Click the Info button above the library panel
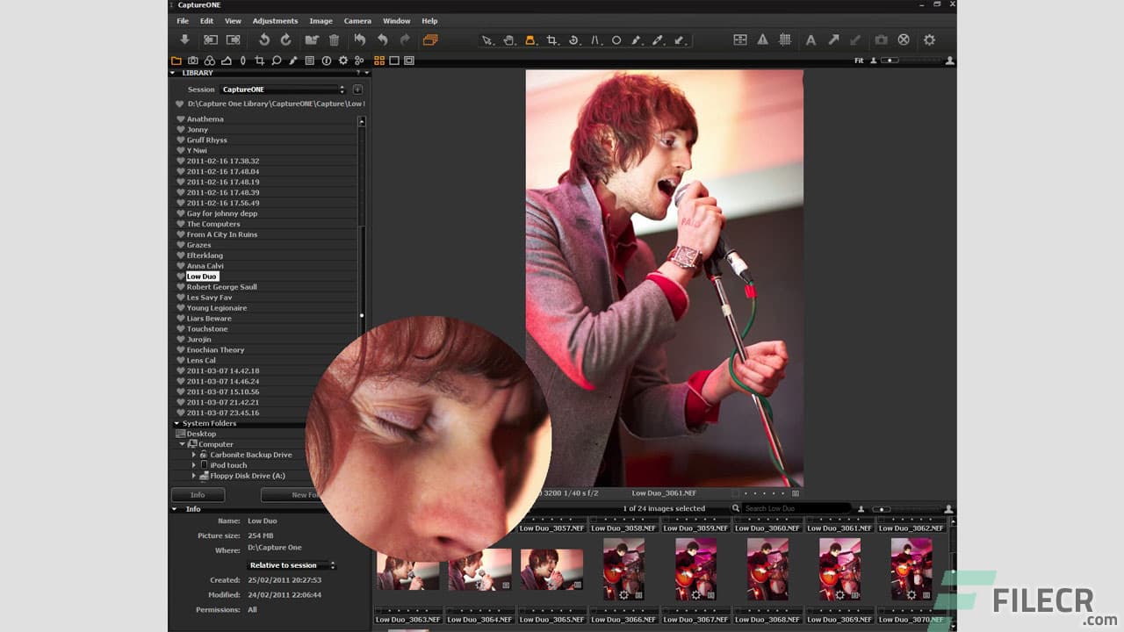This screenshot has width=1124, height=632. (x=198, y=494)
